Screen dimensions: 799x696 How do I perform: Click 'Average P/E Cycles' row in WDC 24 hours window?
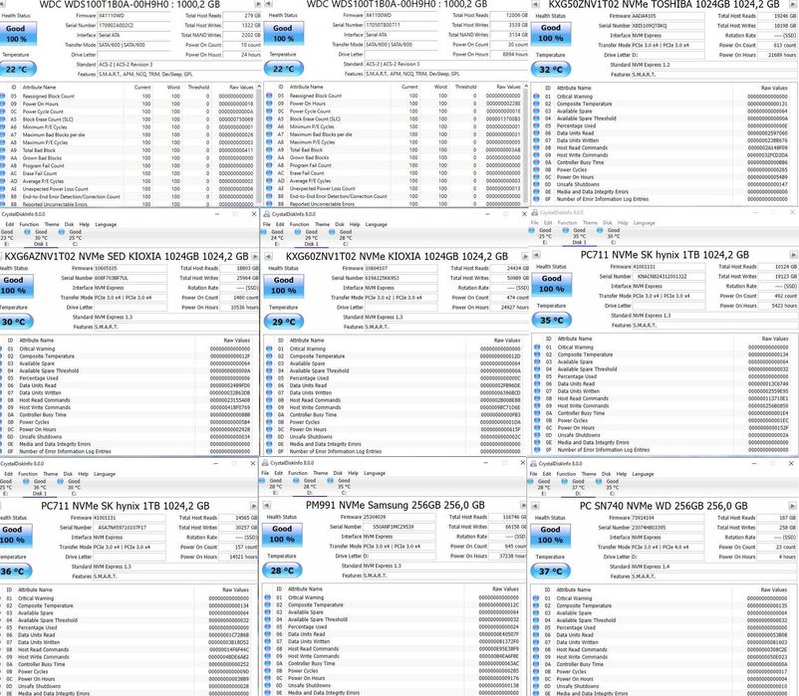[128, 181]
